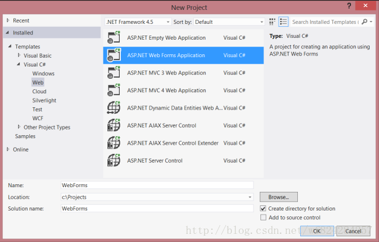The width and height of the screenshot is (379, 242).
Task: Select ASP.NET AJAX Server Control Extender text
Action: click(173, 143)
